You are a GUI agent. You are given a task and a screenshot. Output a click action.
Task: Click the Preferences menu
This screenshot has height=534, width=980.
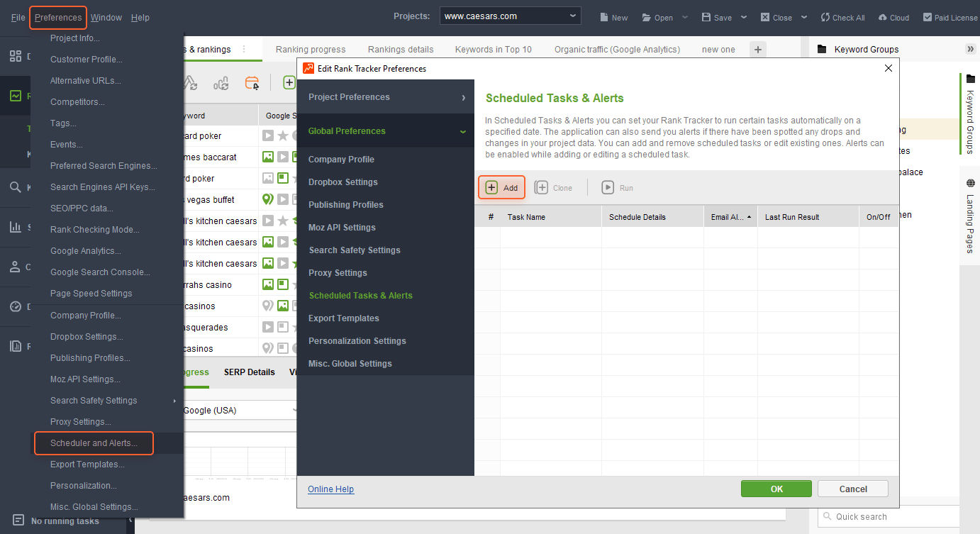[58, 18]
